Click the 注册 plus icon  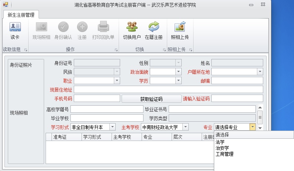pos(82,27)
